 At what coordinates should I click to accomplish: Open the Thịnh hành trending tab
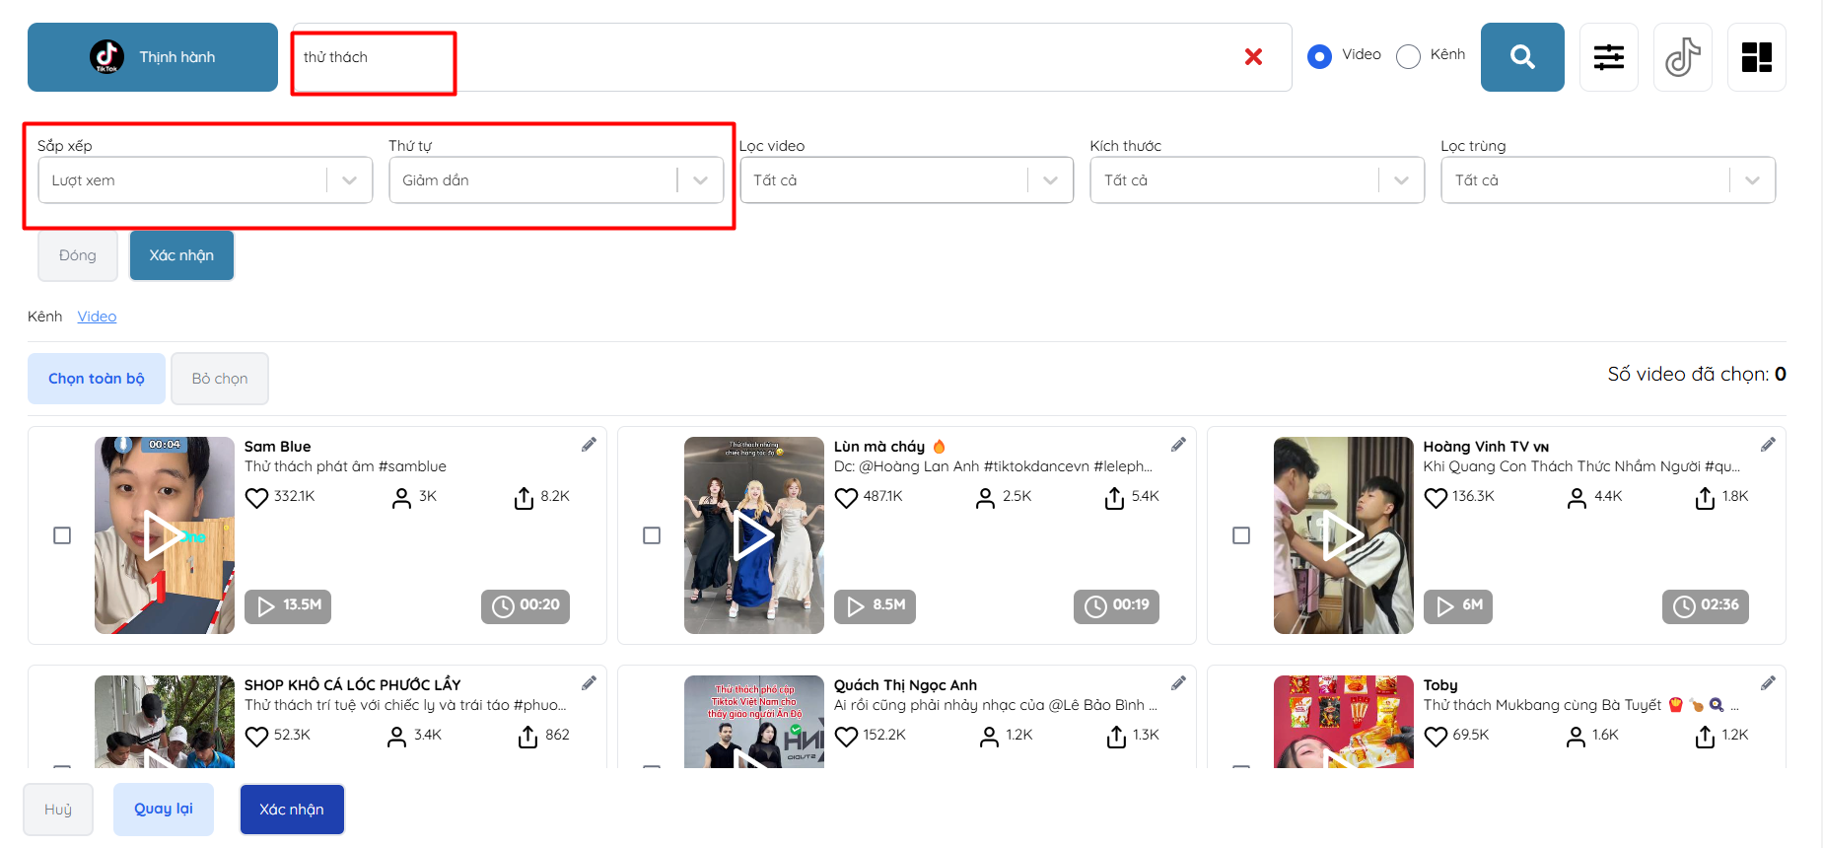[x=153, y=57]
